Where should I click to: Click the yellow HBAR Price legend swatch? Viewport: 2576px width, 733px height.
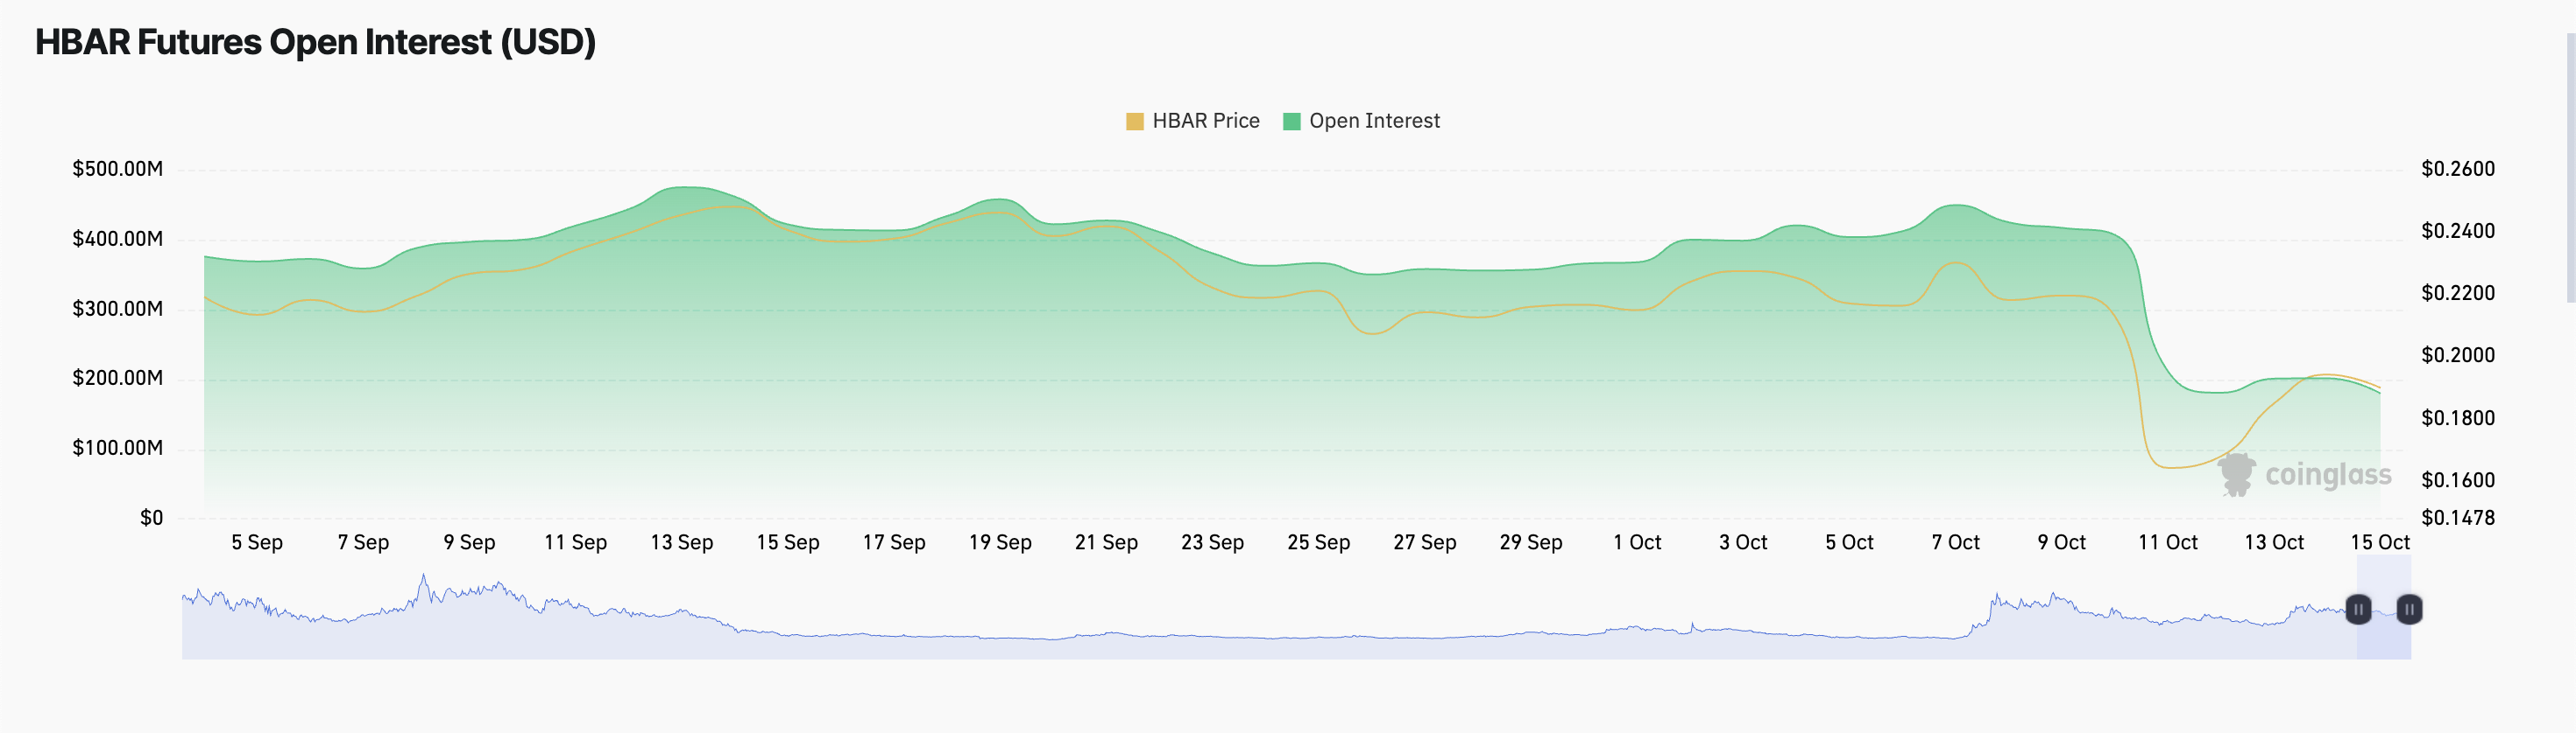pos(1134,122)
